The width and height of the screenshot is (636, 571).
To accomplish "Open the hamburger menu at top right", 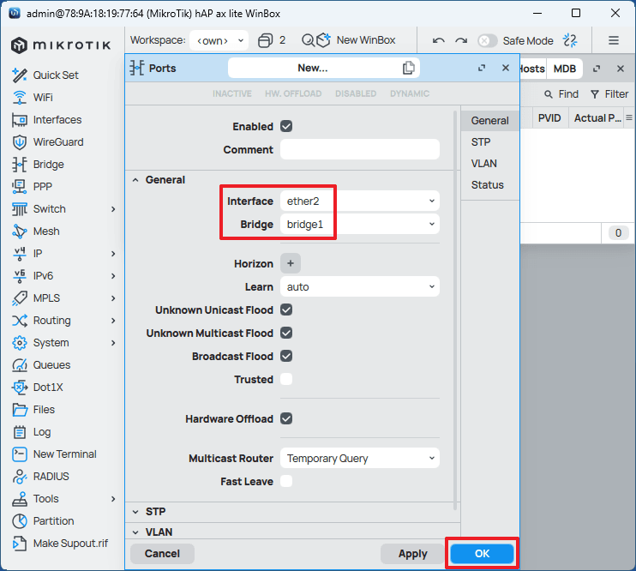I will pyautogui.click(x=614, y=40).
